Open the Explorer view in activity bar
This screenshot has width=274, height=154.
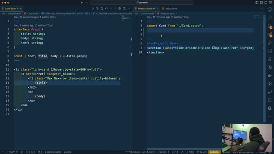pyautogui.click(x=270, y=9)
